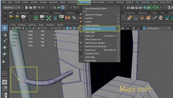173x98 pixels.
Task: Choose the Rotate tool in toolbox
Action: (5, 54)
